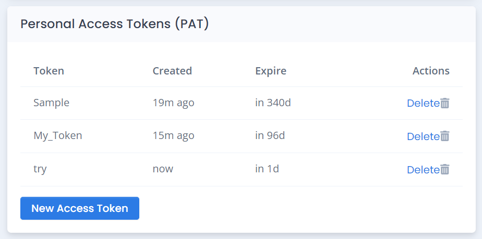Click the 15m ago created time
This screenshot has width=482, height=239.
[x=173, y=136]
